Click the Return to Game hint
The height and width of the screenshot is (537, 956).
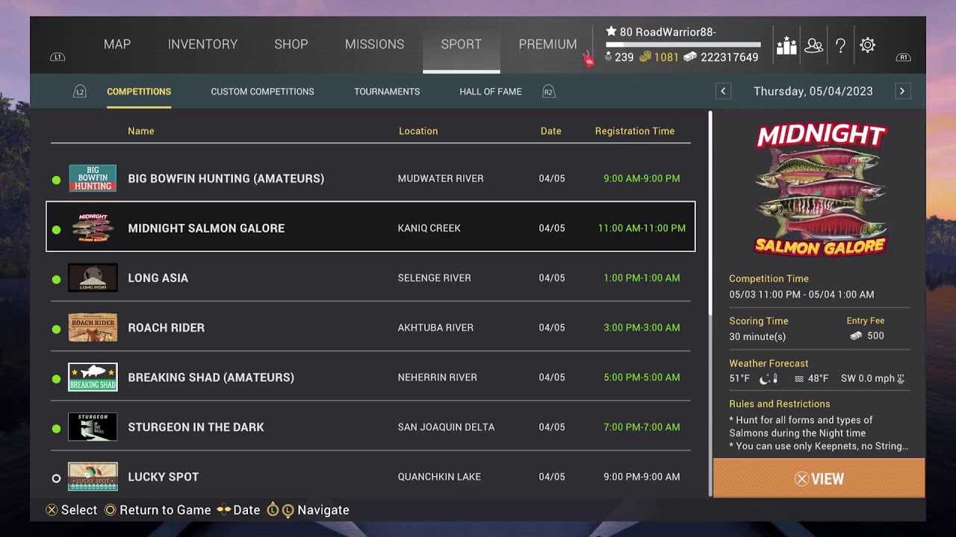[158, 510]
